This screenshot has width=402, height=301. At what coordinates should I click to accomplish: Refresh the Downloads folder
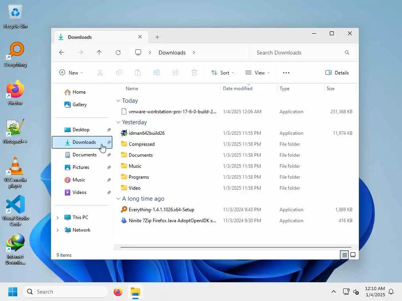[x=118, y=53]
